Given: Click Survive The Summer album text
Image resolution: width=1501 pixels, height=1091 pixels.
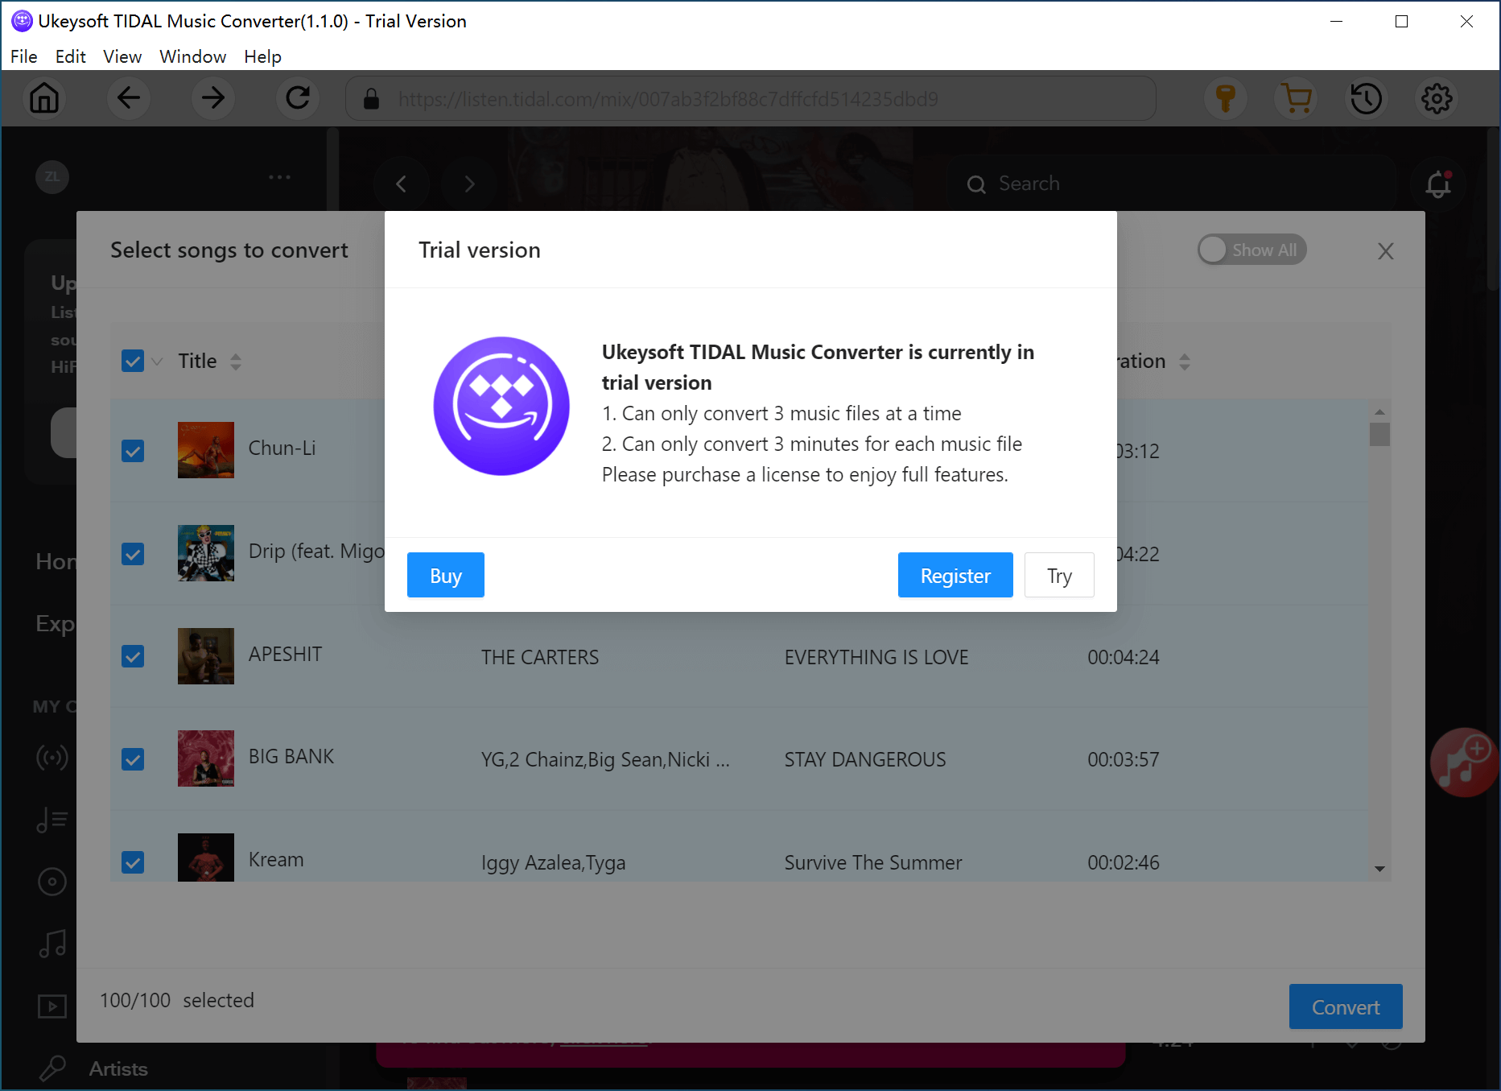Looking at the screenshot, I should point(873,862).
